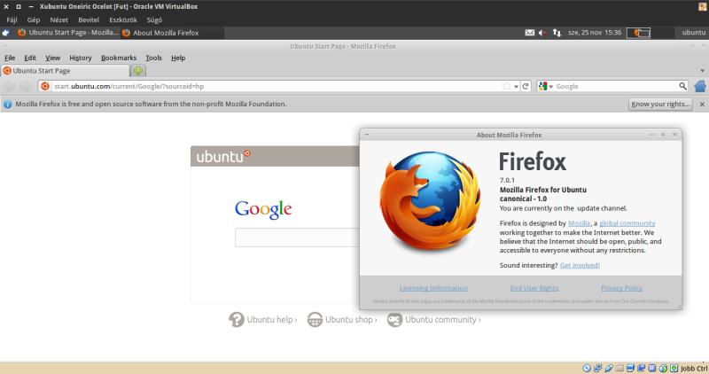Open the mail envelope indicator in panel
709x374 pixels.
pos(529,33)
